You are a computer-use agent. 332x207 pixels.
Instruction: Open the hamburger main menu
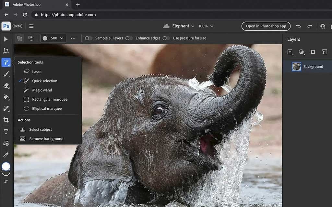pyautogui.click(x=31, y=26)
